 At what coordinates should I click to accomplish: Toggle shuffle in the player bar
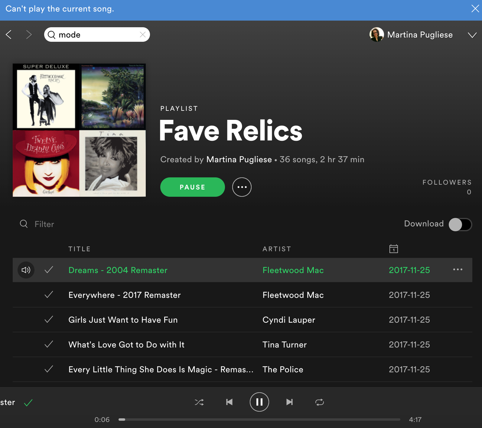199,402
